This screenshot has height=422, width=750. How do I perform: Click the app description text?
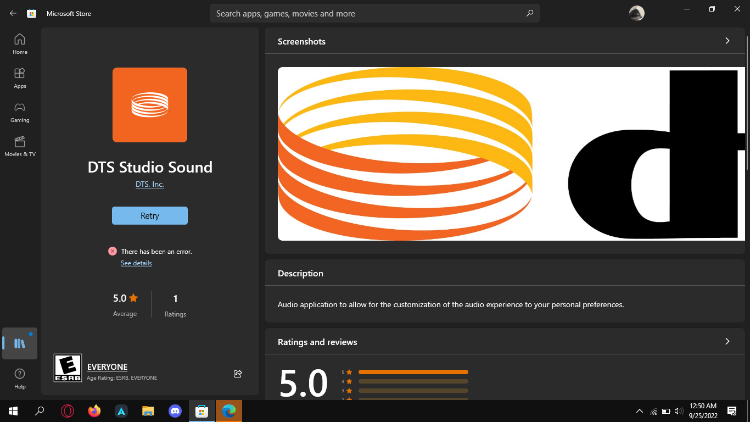[x=451, y=304]
